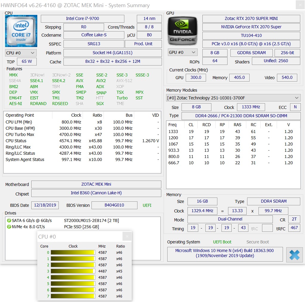Click the 65 W TDP value
The image size is (305, 302).
click(x=27, y=62)
